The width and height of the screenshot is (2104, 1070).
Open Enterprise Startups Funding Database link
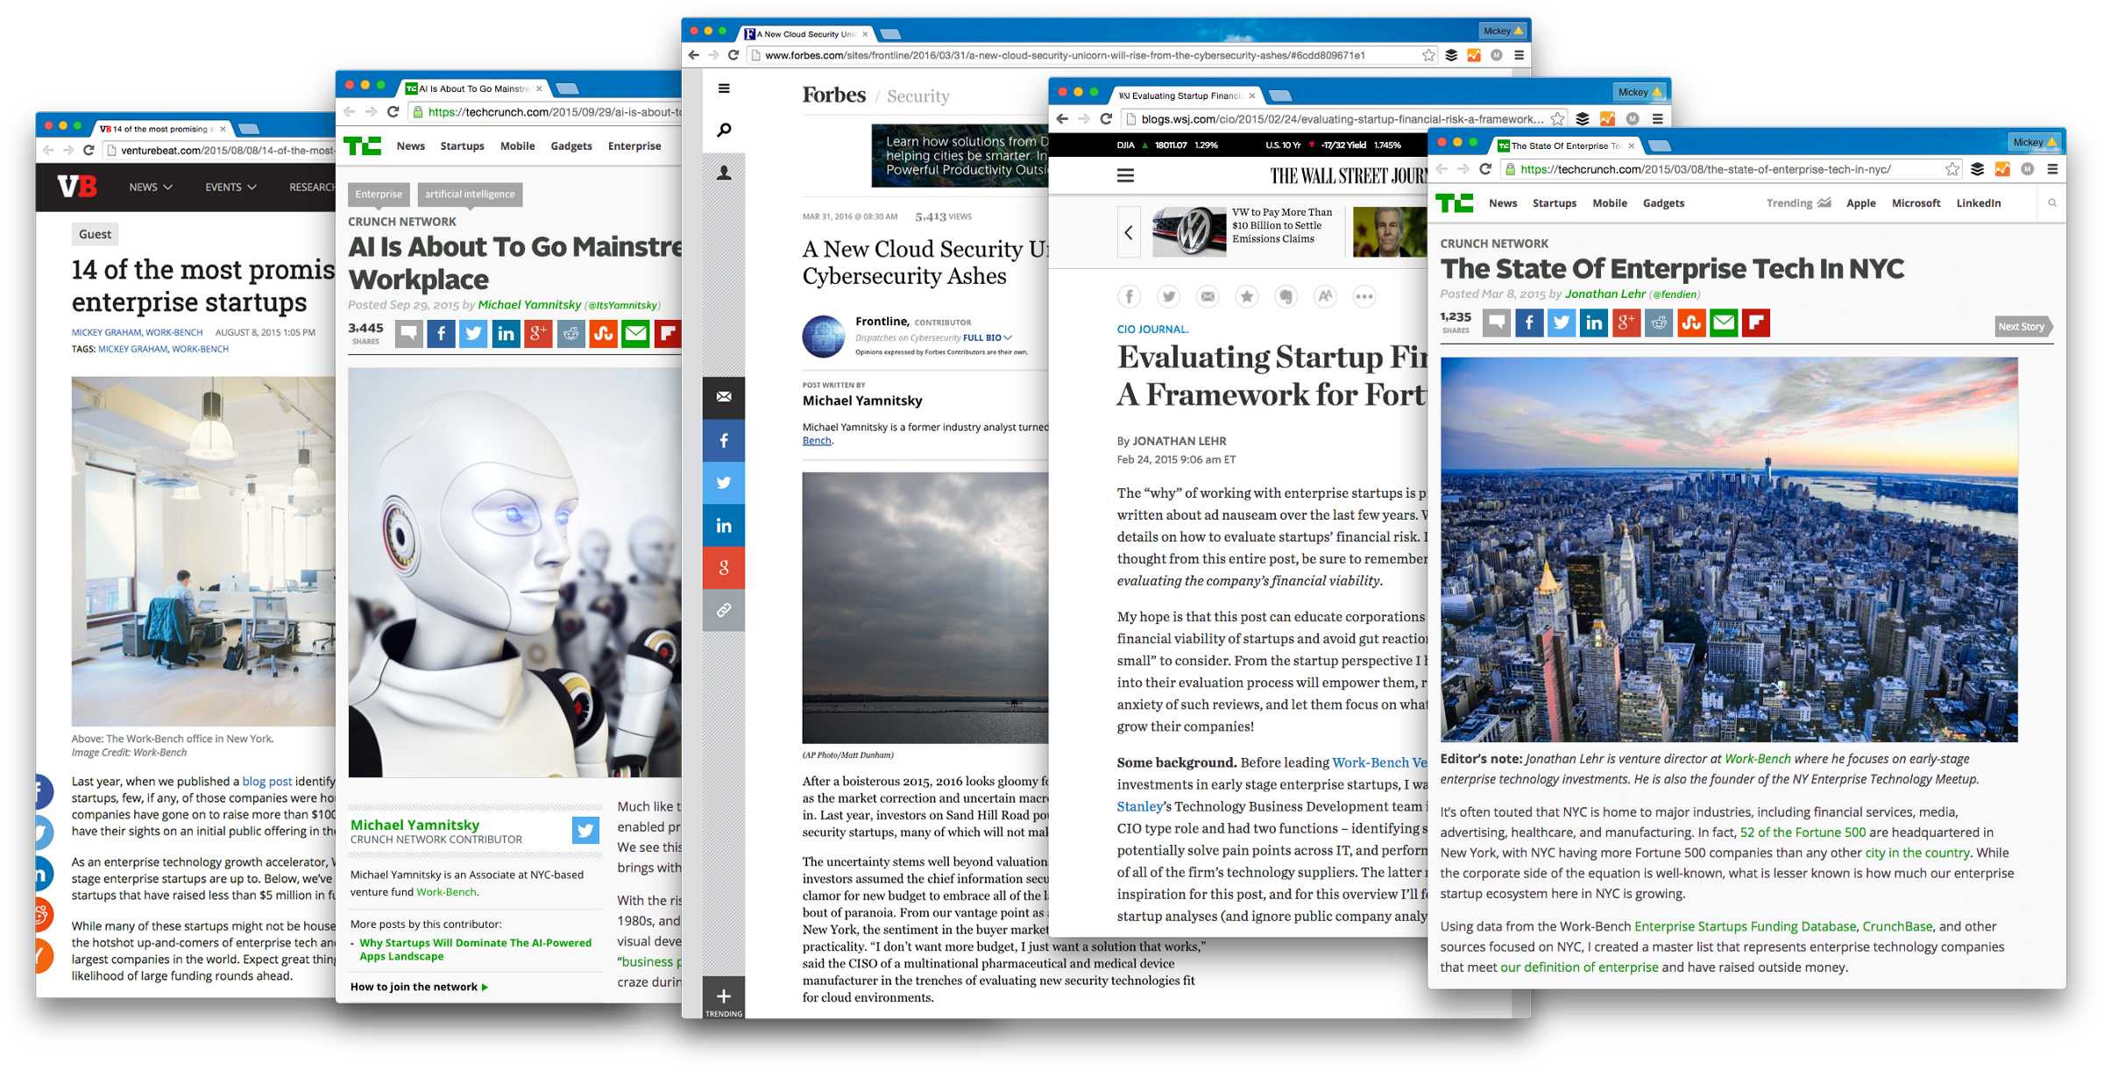coord(1745,926)
